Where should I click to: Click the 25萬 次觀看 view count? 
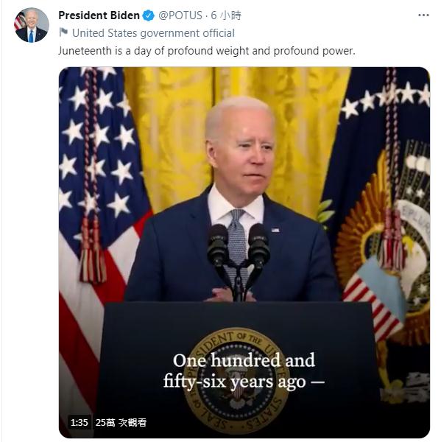pos(121,422)
